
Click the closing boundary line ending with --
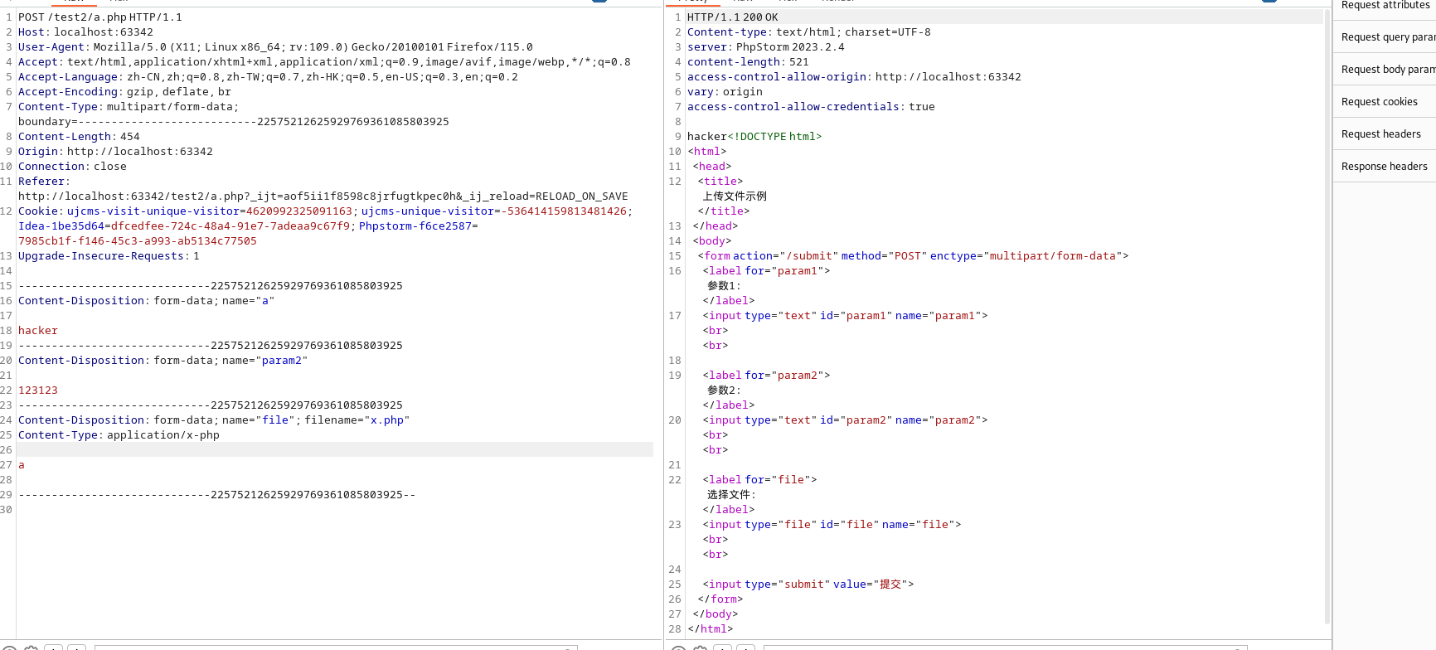click(217, 495)
